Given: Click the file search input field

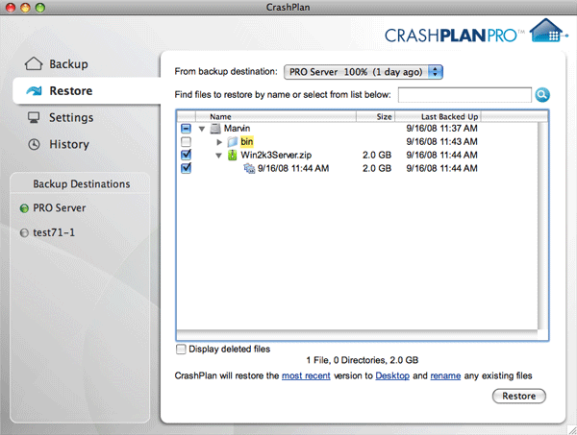Looking at the screenshot, I should [464, 95].
